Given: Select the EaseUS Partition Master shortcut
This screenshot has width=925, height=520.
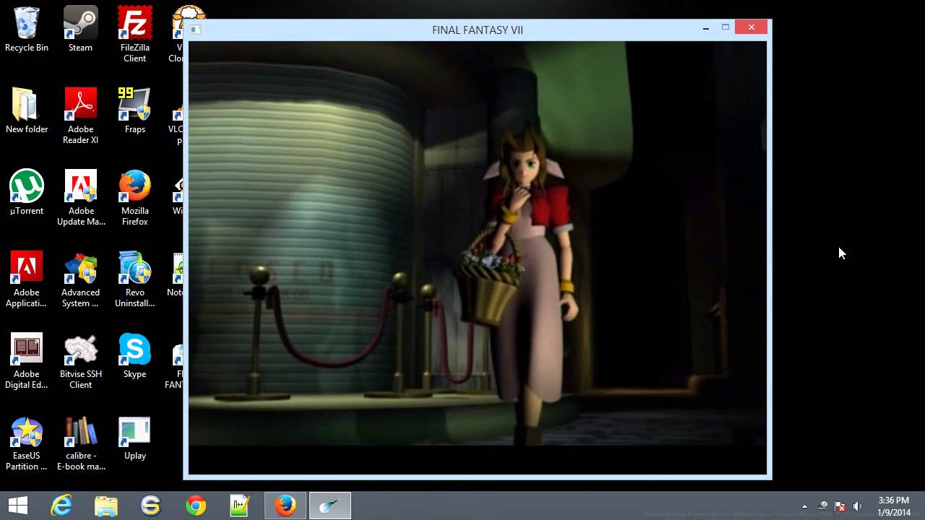Looking at the screenshot, I should (x=27, y=443).
